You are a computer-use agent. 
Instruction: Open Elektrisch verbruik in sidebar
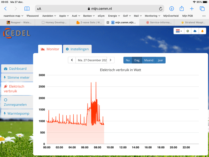(17, 89)
